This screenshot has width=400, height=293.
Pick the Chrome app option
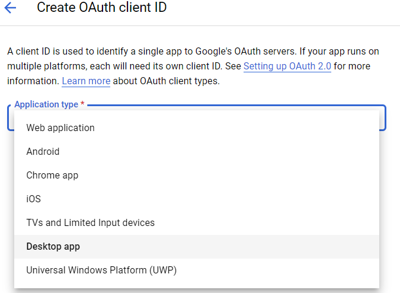pyautogui.click(x=197, y=176)
